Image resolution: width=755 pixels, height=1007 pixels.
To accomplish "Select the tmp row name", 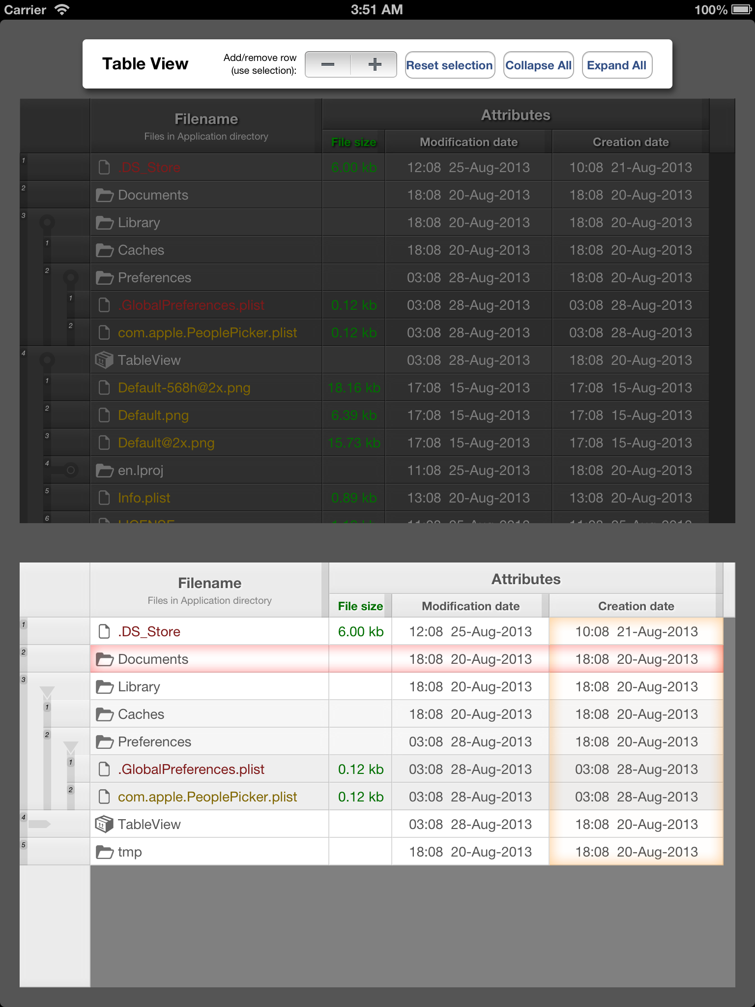I will click(x=130, y=852).
